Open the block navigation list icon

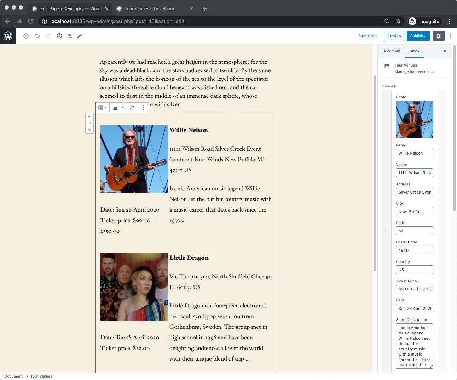70,36
